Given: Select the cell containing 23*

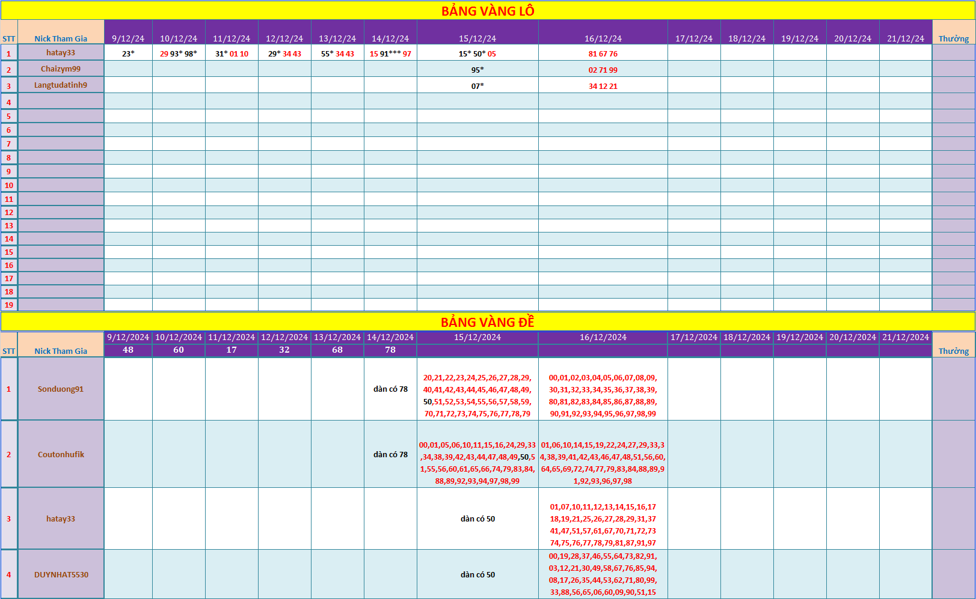Looking at the screenshot, I should [x=128, y=53].
